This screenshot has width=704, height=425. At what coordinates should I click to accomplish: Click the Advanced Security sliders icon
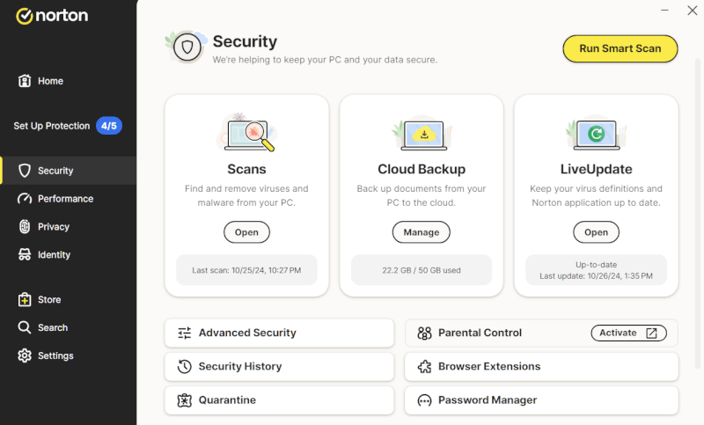coord(185,333)
